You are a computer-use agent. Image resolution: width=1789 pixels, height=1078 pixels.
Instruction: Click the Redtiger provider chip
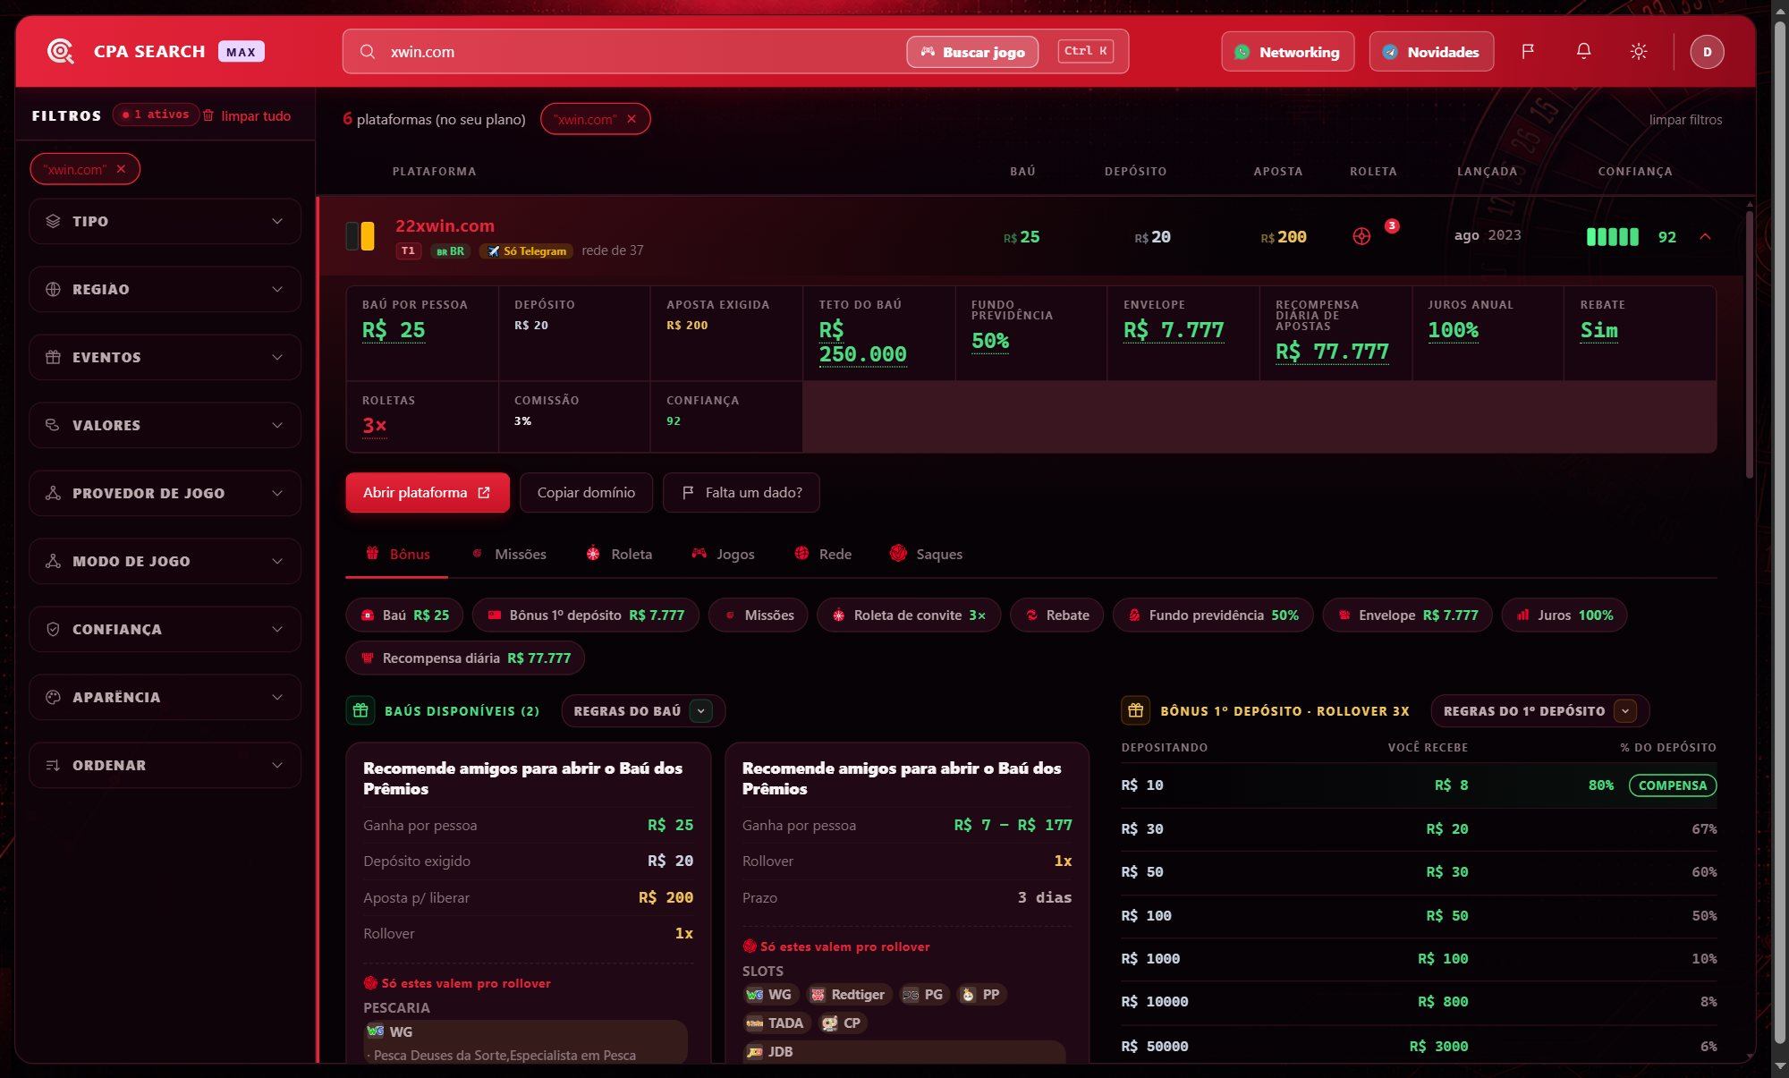847,995
